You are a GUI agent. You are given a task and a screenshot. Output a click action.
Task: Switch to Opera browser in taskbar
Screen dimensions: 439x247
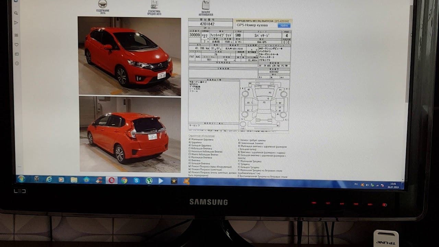(111, 180)
